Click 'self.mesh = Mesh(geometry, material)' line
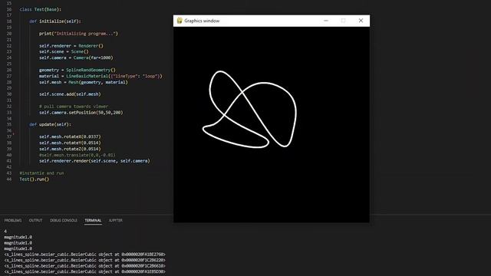Viewport: 491px width, 276px height. click(x=84, y=82)
